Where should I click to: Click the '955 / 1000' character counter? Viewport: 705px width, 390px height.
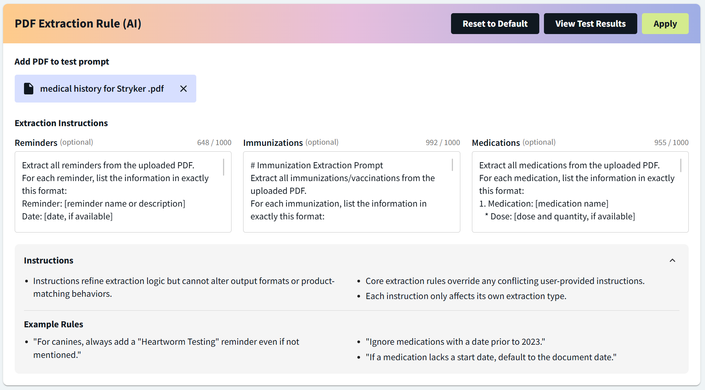[671, 142]
